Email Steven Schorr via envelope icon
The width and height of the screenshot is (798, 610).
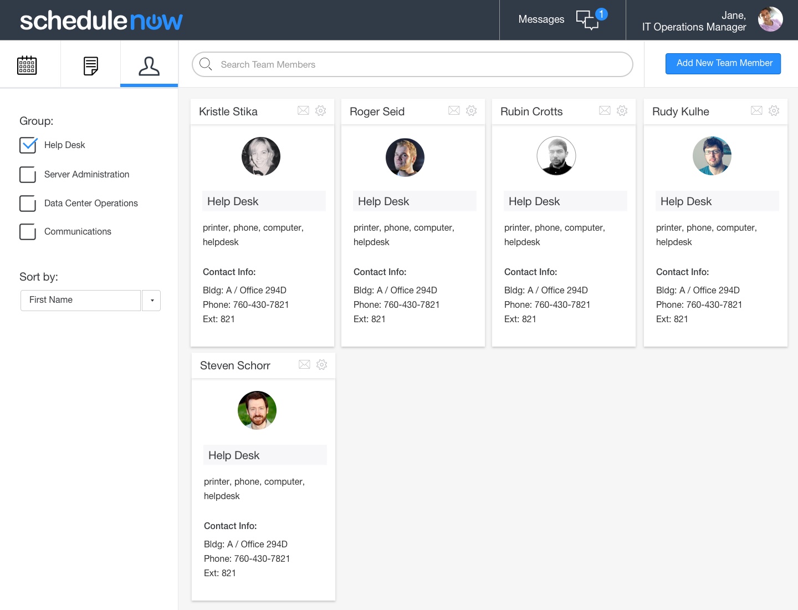[x=304, y=364]
